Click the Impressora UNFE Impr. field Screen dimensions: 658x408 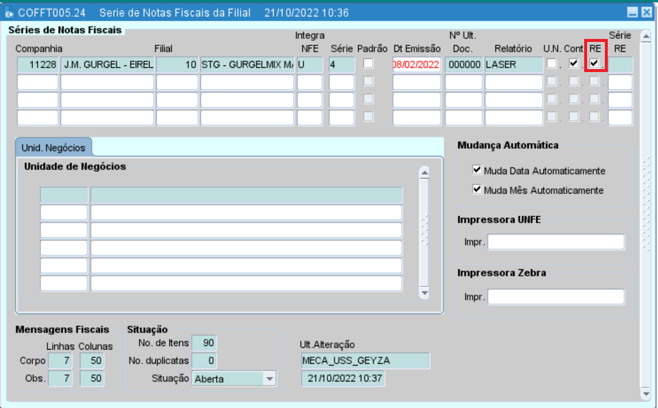556,242
